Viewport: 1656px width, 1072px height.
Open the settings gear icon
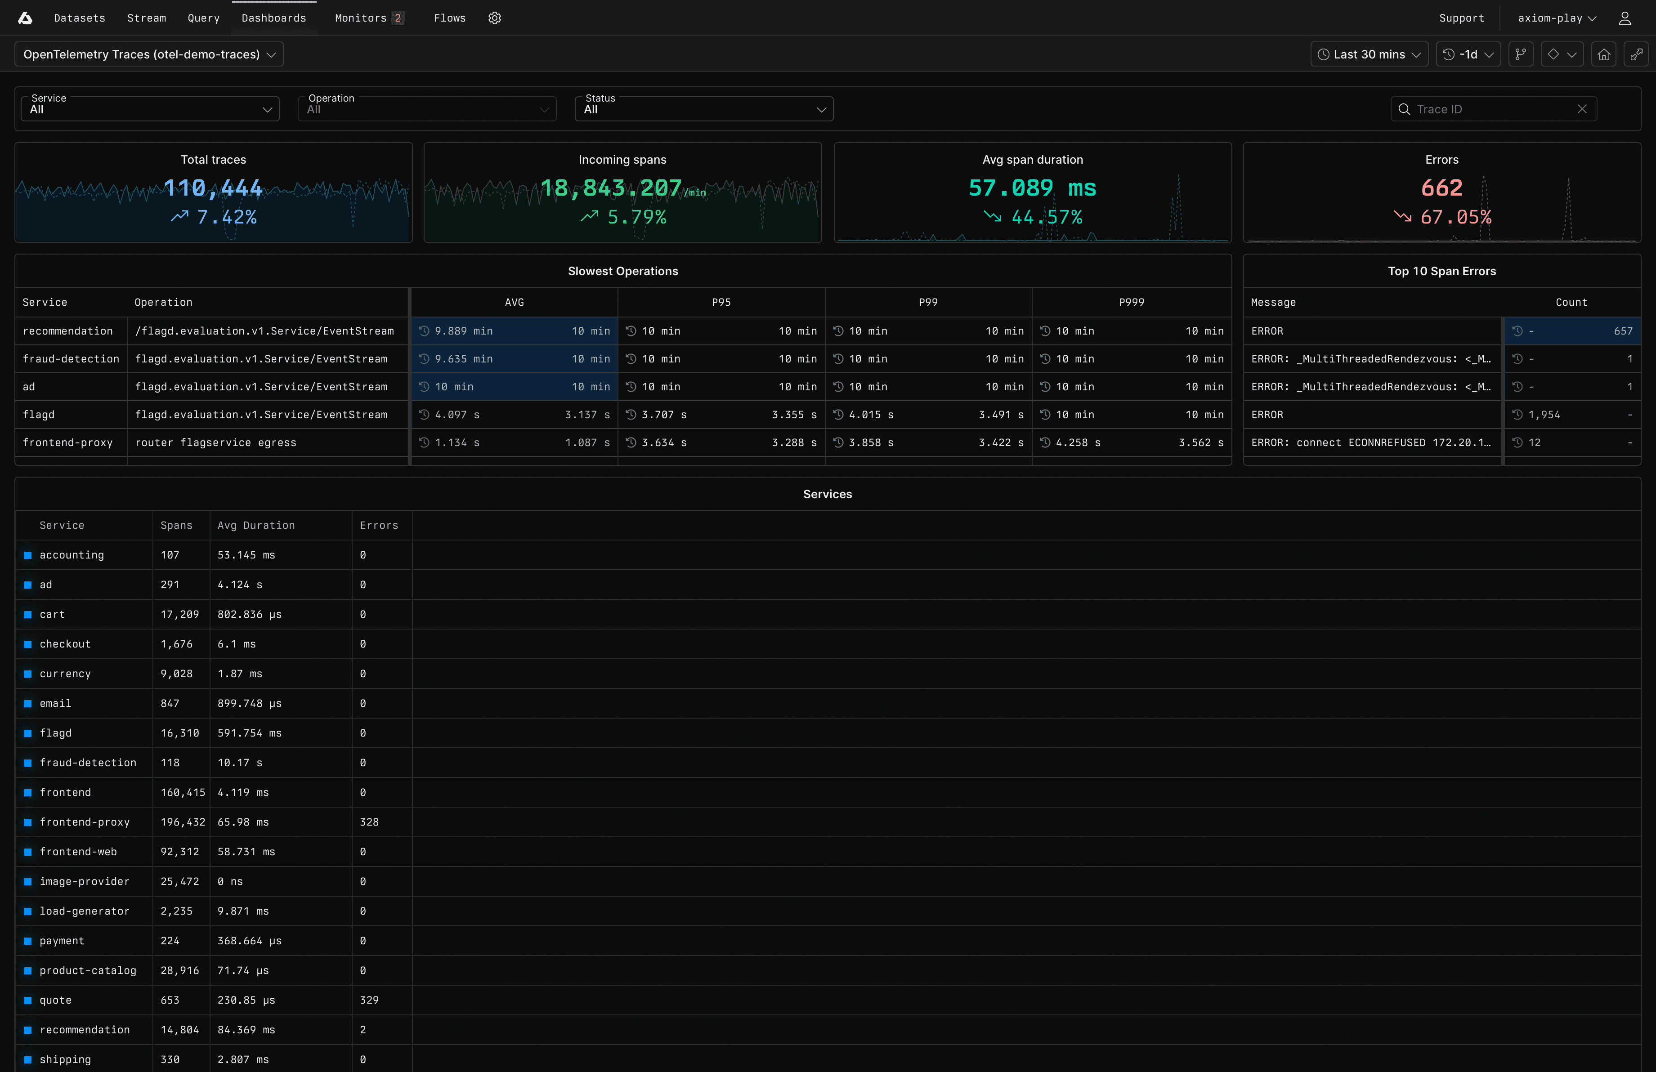click(494, 18)
